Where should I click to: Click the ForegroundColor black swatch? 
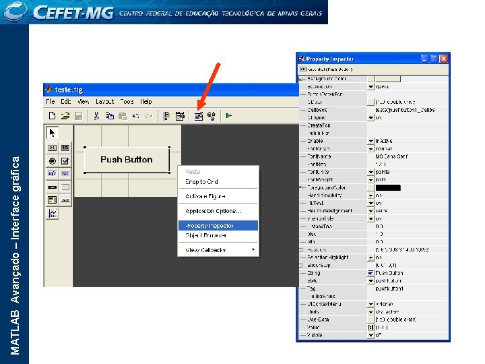coord(388,187)
